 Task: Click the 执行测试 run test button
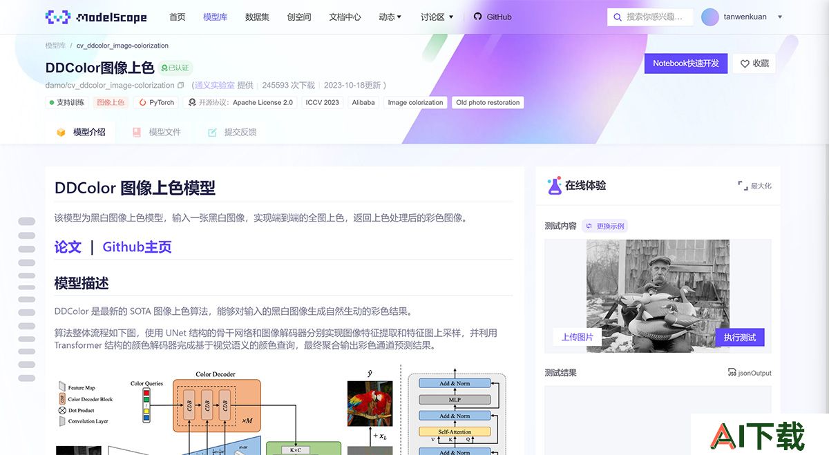(x=739, y=338)
